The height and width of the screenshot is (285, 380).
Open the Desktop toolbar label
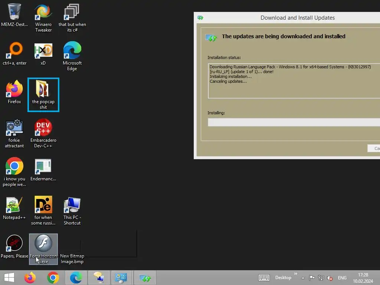[283, 278]
